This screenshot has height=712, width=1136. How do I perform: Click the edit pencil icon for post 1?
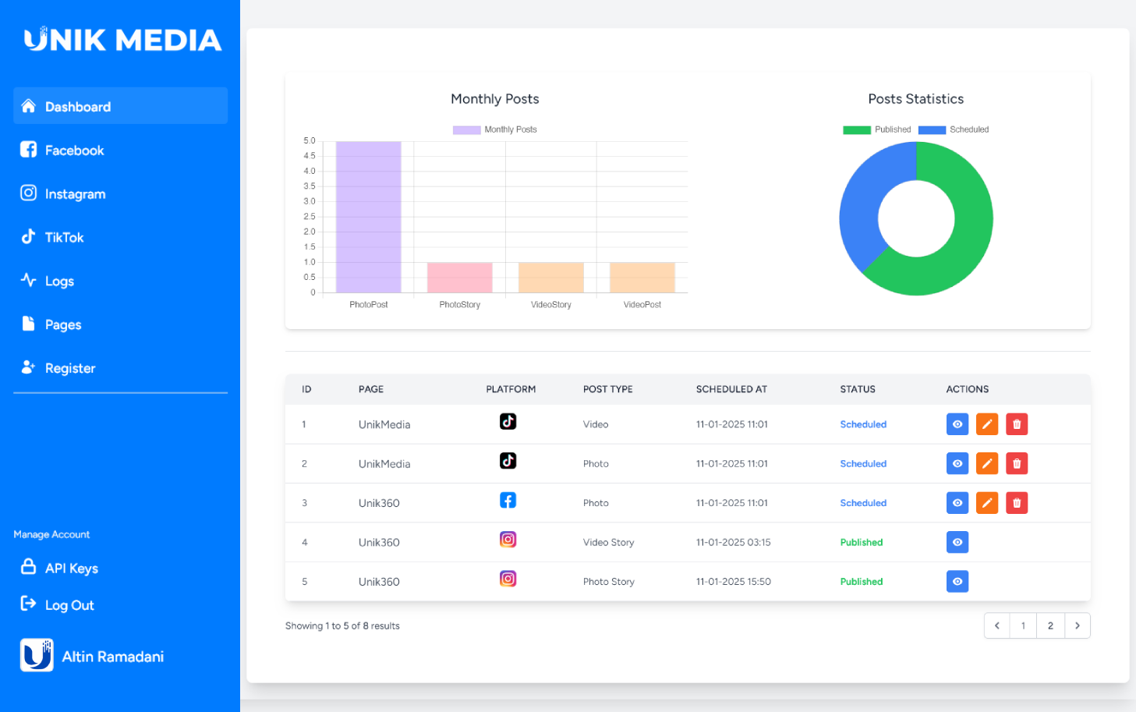tap(986, 424)
